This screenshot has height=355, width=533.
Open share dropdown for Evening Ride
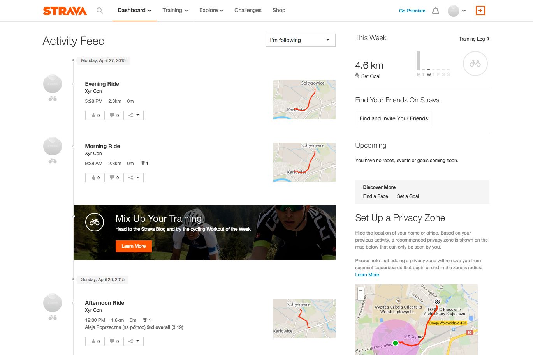134,115
